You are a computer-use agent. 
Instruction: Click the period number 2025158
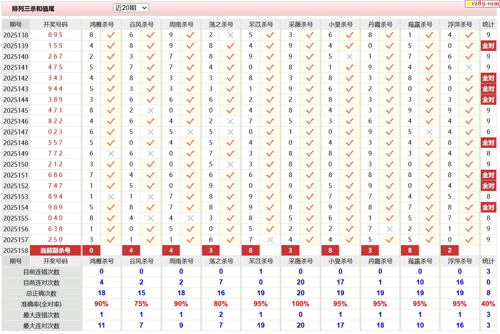[x=16, y=250]
